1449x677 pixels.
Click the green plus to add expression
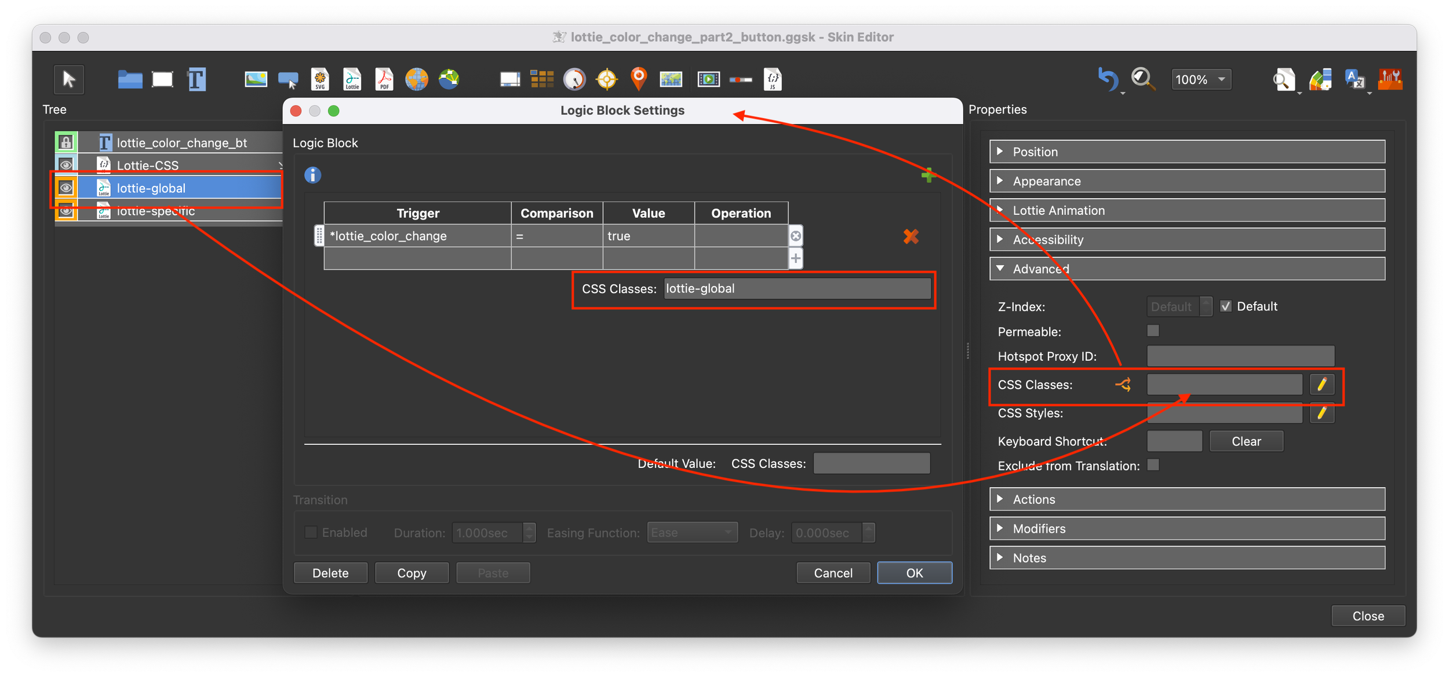(x=928, y=175)
